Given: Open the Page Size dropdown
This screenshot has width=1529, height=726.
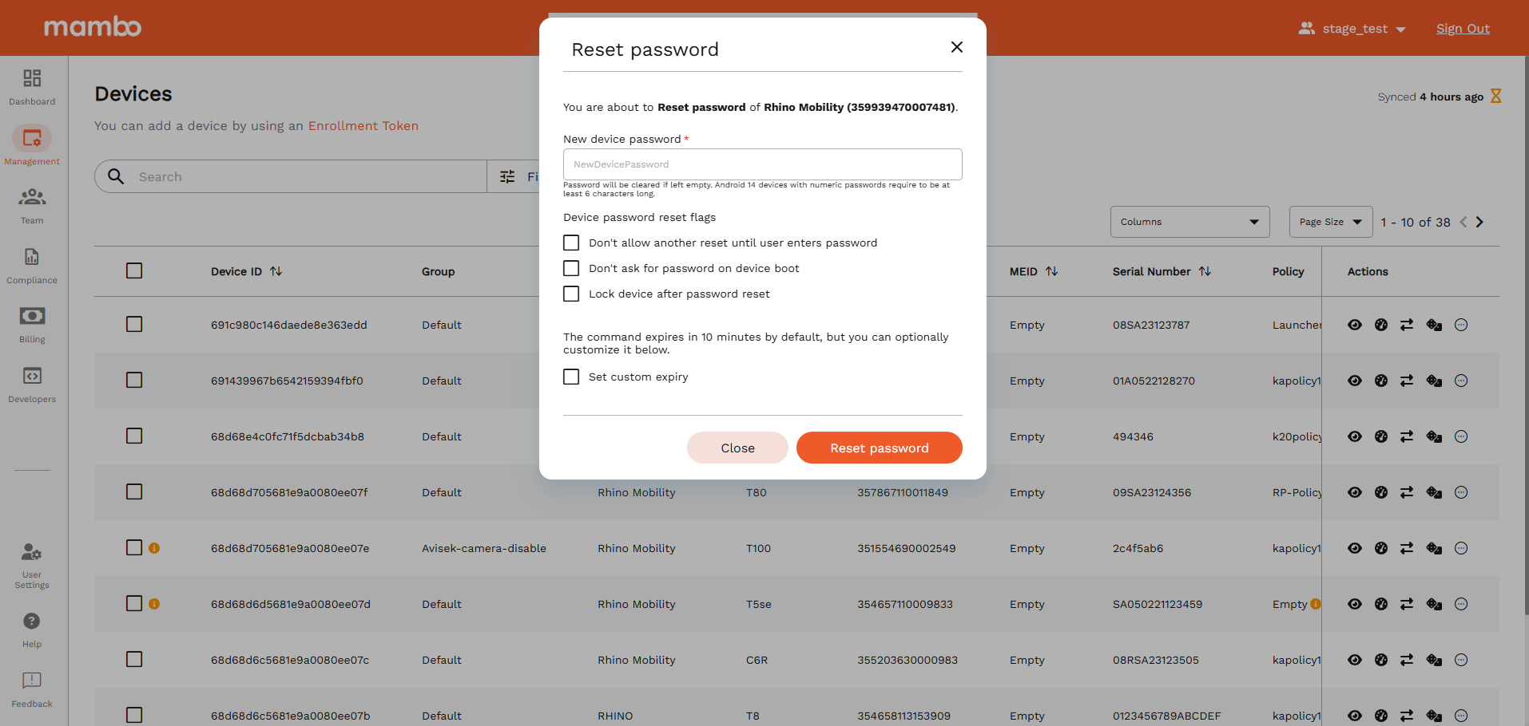Looking at the screenshot, I should click(x=1330, y=222).
